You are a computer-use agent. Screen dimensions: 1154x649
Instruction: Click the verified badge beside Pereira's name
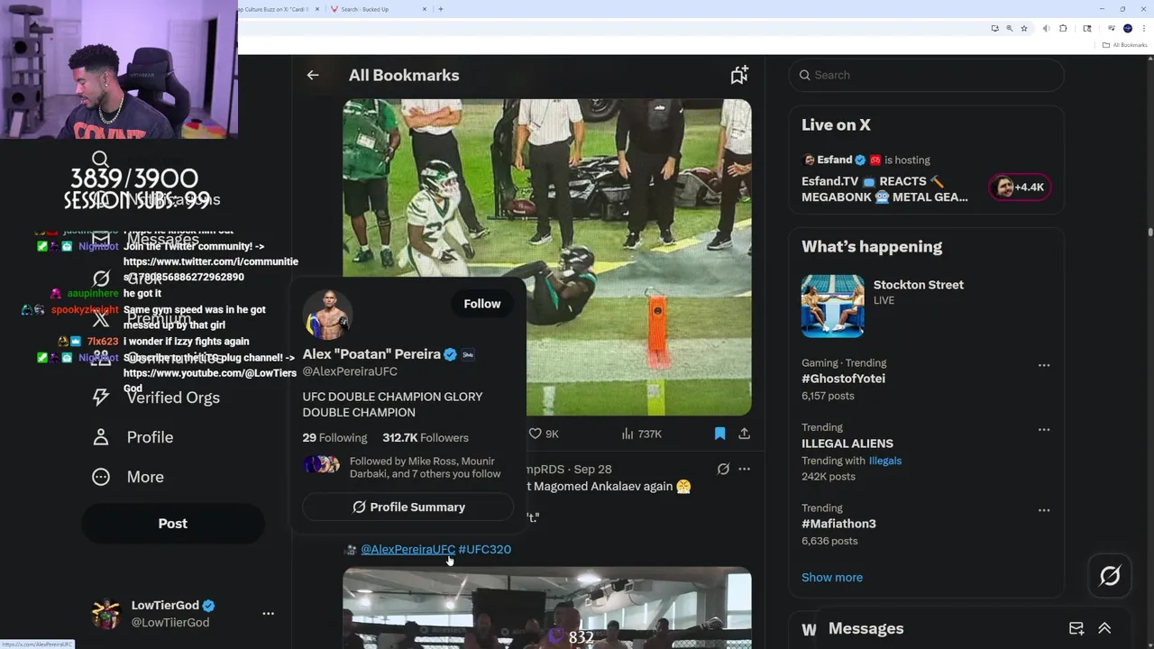(450, 355)
